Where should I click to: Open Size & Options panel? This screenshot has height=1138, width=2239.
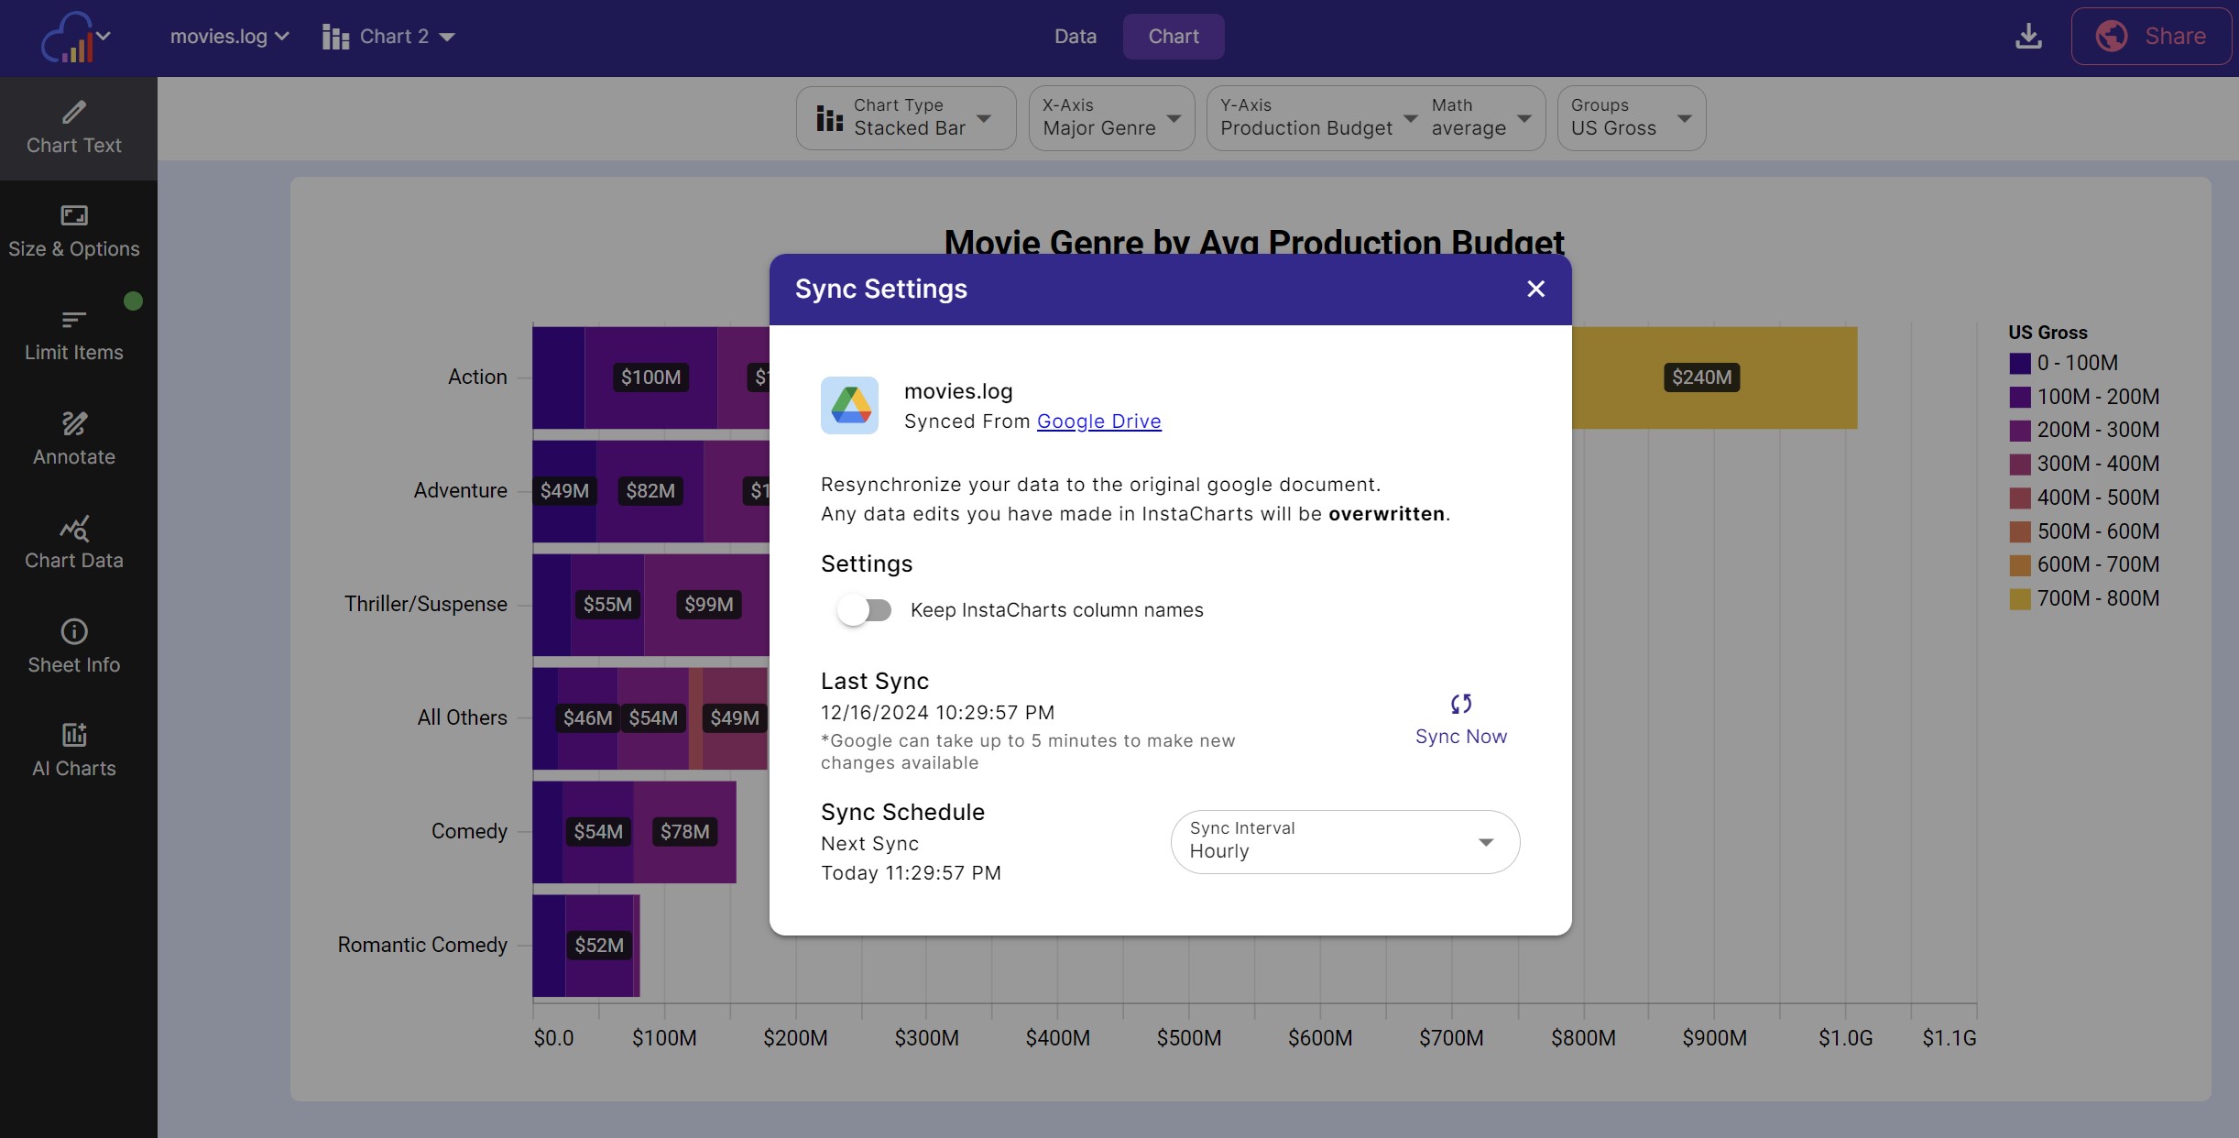tap(74, 232)
